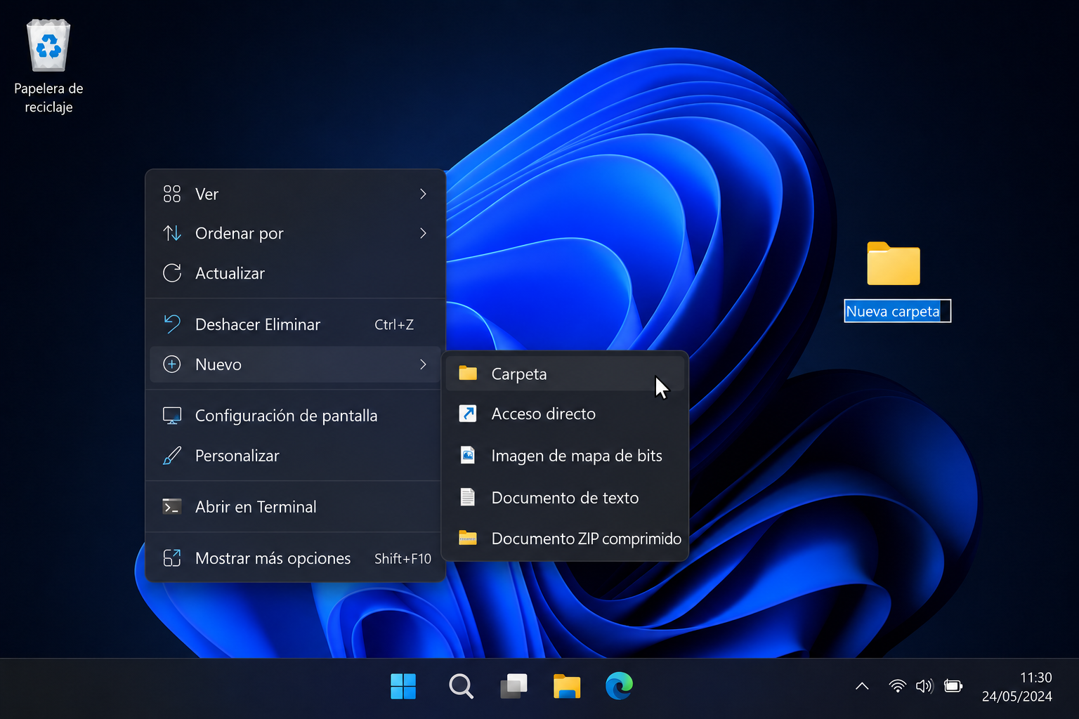Click the Personalizar brush icon

(x=172, y=456)
